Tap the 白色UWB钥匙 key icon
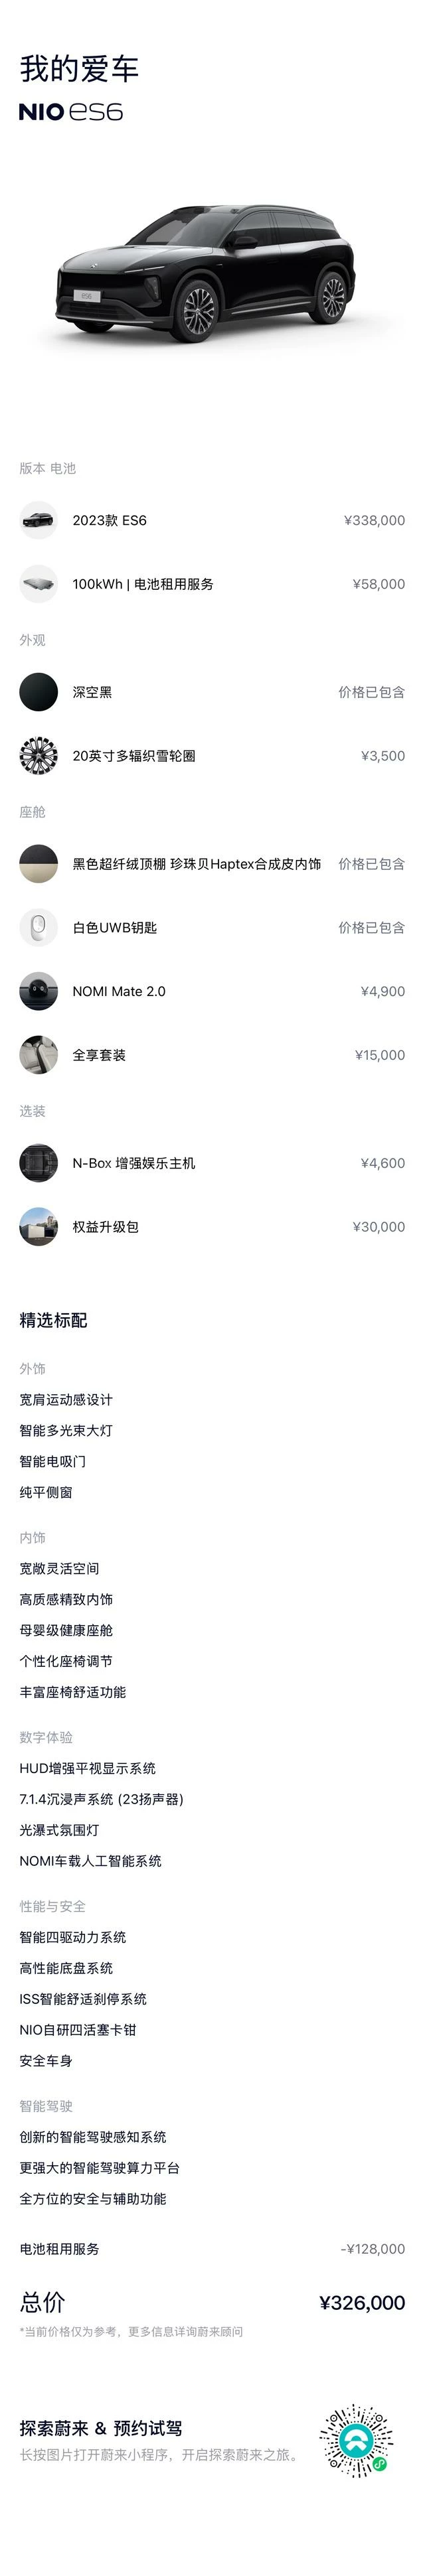 (x=38, y=928)
